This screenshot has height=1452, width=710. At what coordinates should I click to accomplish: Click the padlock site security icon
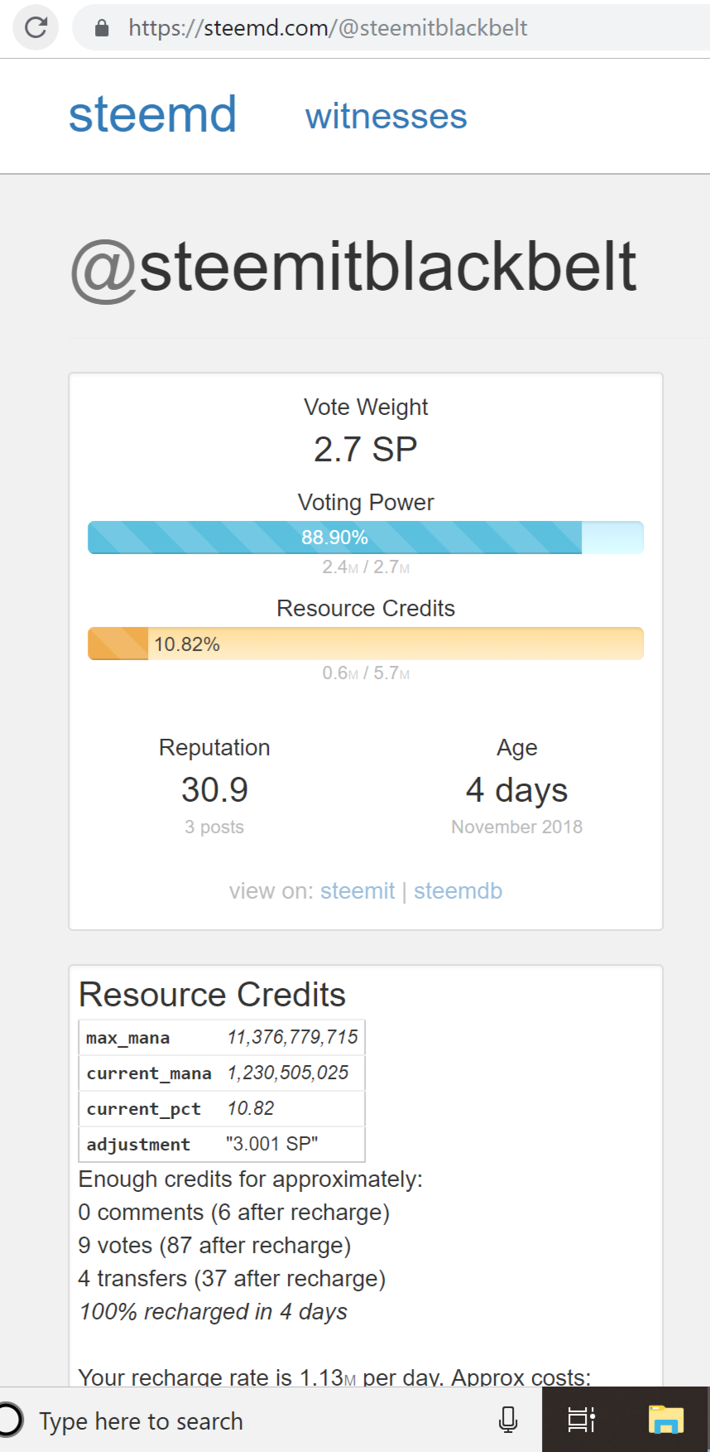(102, 28)
